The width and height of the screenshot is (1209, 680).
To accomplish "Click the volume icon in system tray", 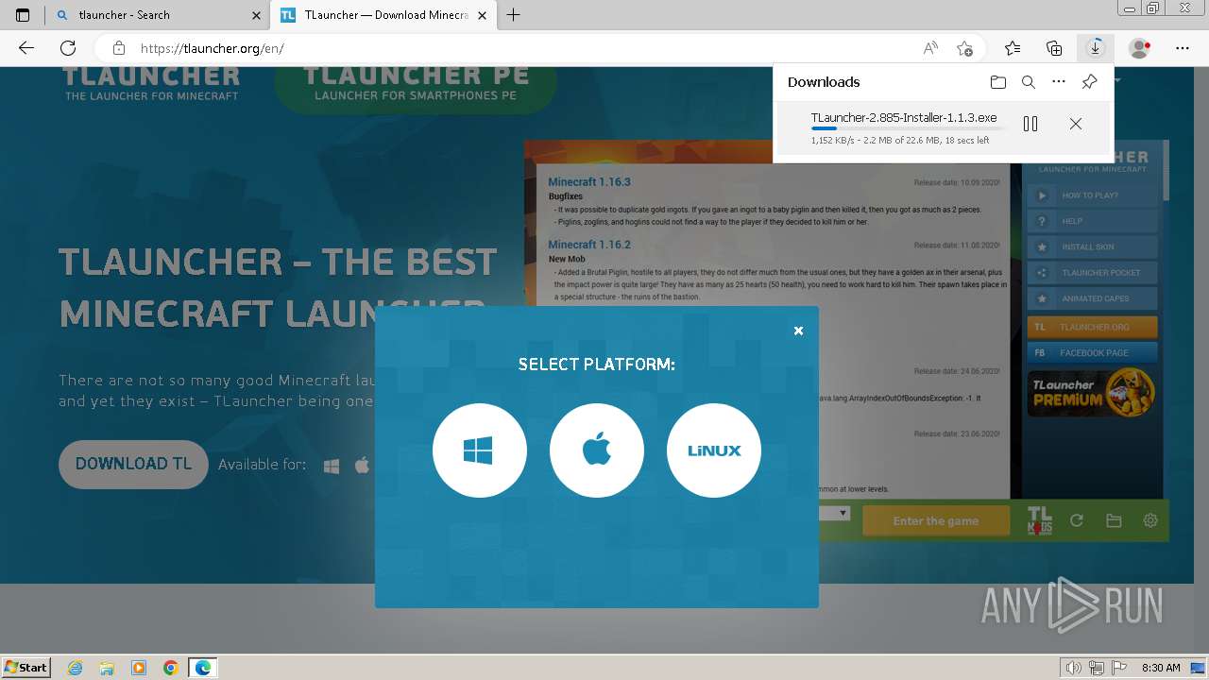I will click(1074, 668).
